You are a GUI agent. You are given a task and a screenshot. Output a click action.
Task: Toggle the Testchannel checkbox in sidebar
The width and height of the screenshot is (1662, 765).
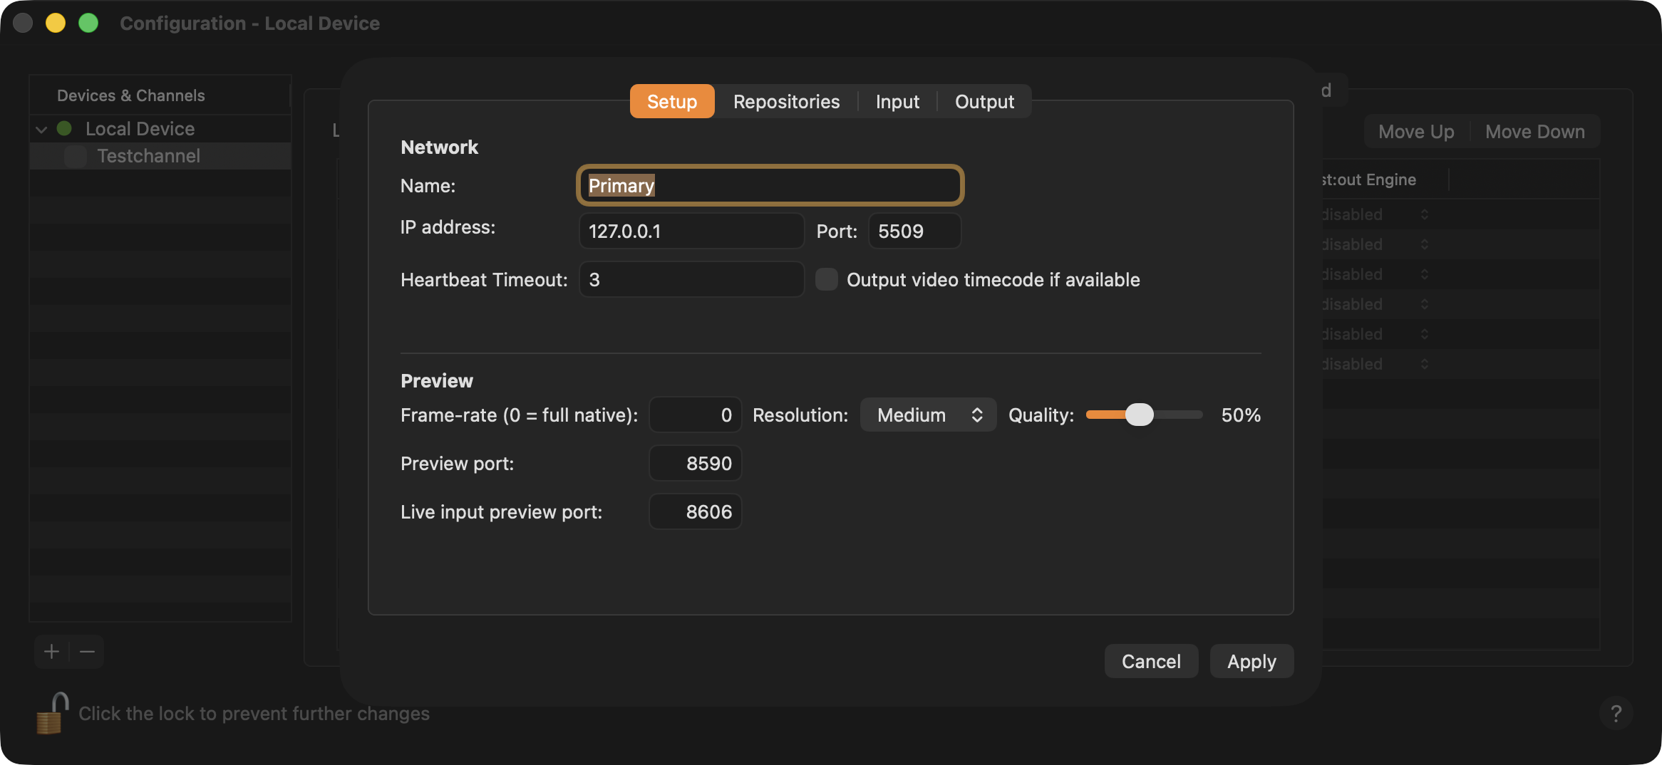tap(76, 156)
